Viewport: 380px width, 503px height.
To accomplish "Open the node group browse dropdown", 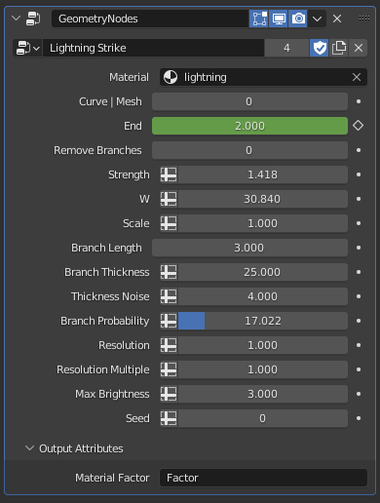I will [x=27, y=48].
